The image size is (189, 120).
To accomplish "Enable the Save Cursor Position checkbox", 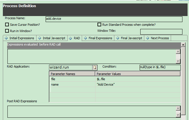I will click(7, 25).
